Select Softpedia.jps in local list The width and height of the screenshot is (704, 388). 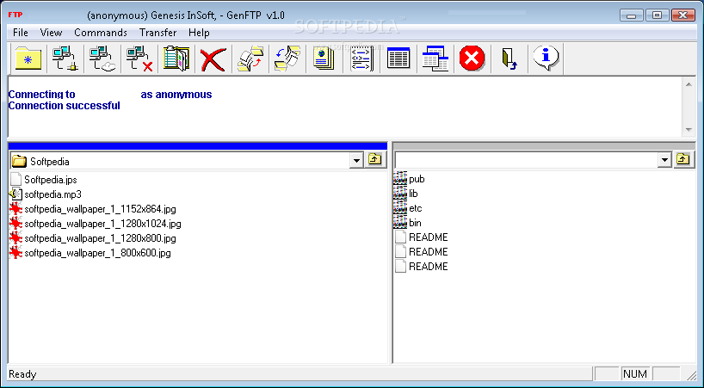pos(50,180)
